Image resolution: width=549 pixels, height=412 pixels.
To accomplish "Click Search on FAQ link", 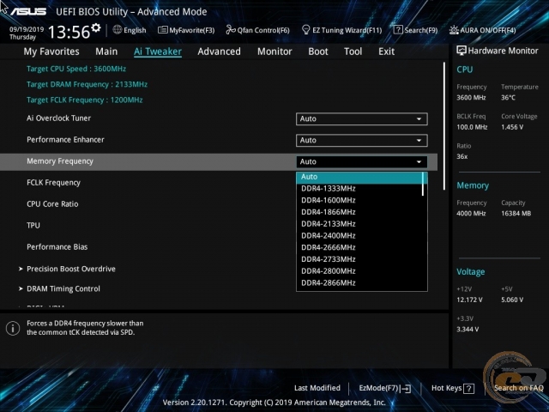I will (x=518, y=388).
